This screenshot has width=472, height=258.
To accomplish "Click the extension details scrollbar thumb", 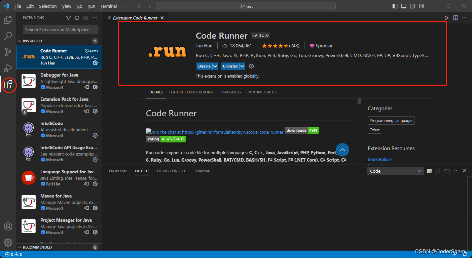I will click(359, 101).
